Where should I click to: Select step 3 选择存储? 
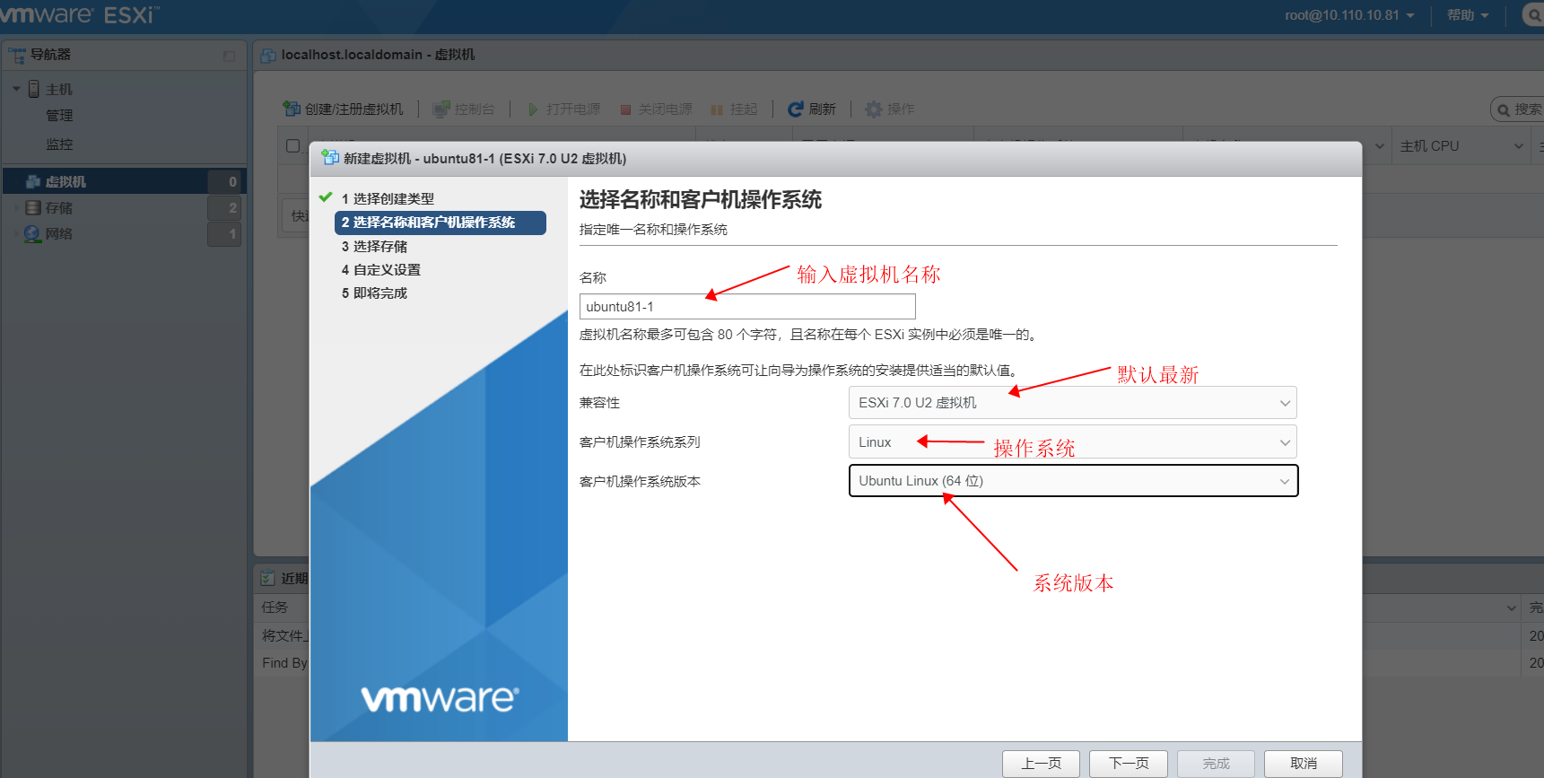click(374, 246)
